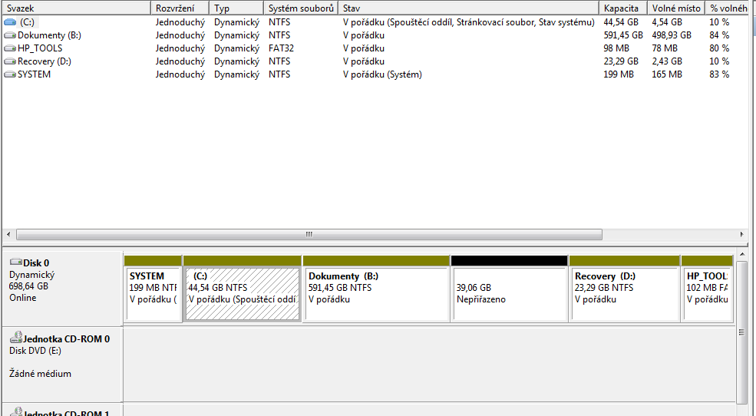Click 498,93 GB free space cell
This screenshot has height=416, width=756.
(x=671, y=35)
